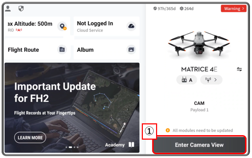Open the Album picture icon
Image resolution: width=252 pixels, height=158 pixels.
(131, 50)
